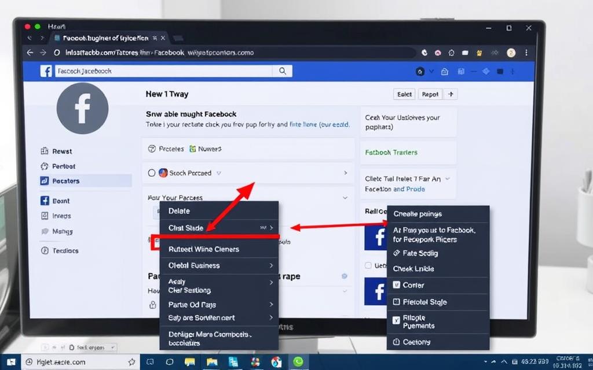Screen dimensions: 593x370
Task: Click the Prcetes icon
Action: pyautogui.click(x=152, y=149)
